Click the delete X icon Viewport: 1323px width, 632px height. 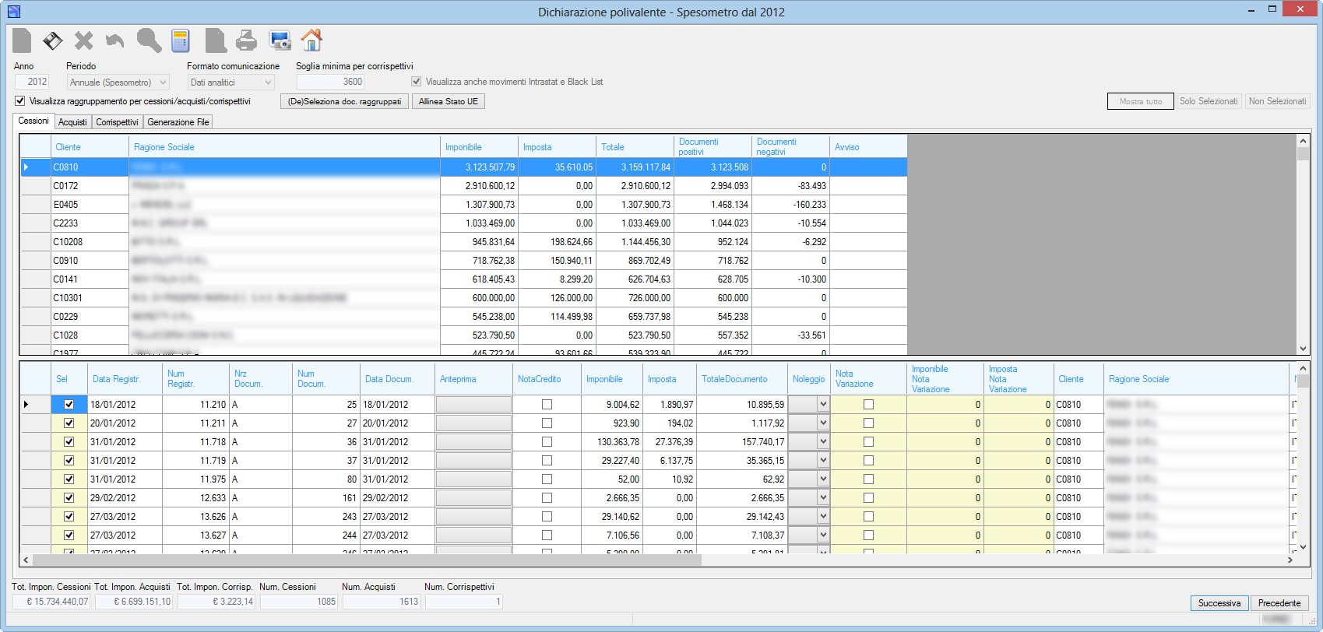pyautogui.click(x=83, y=40)
